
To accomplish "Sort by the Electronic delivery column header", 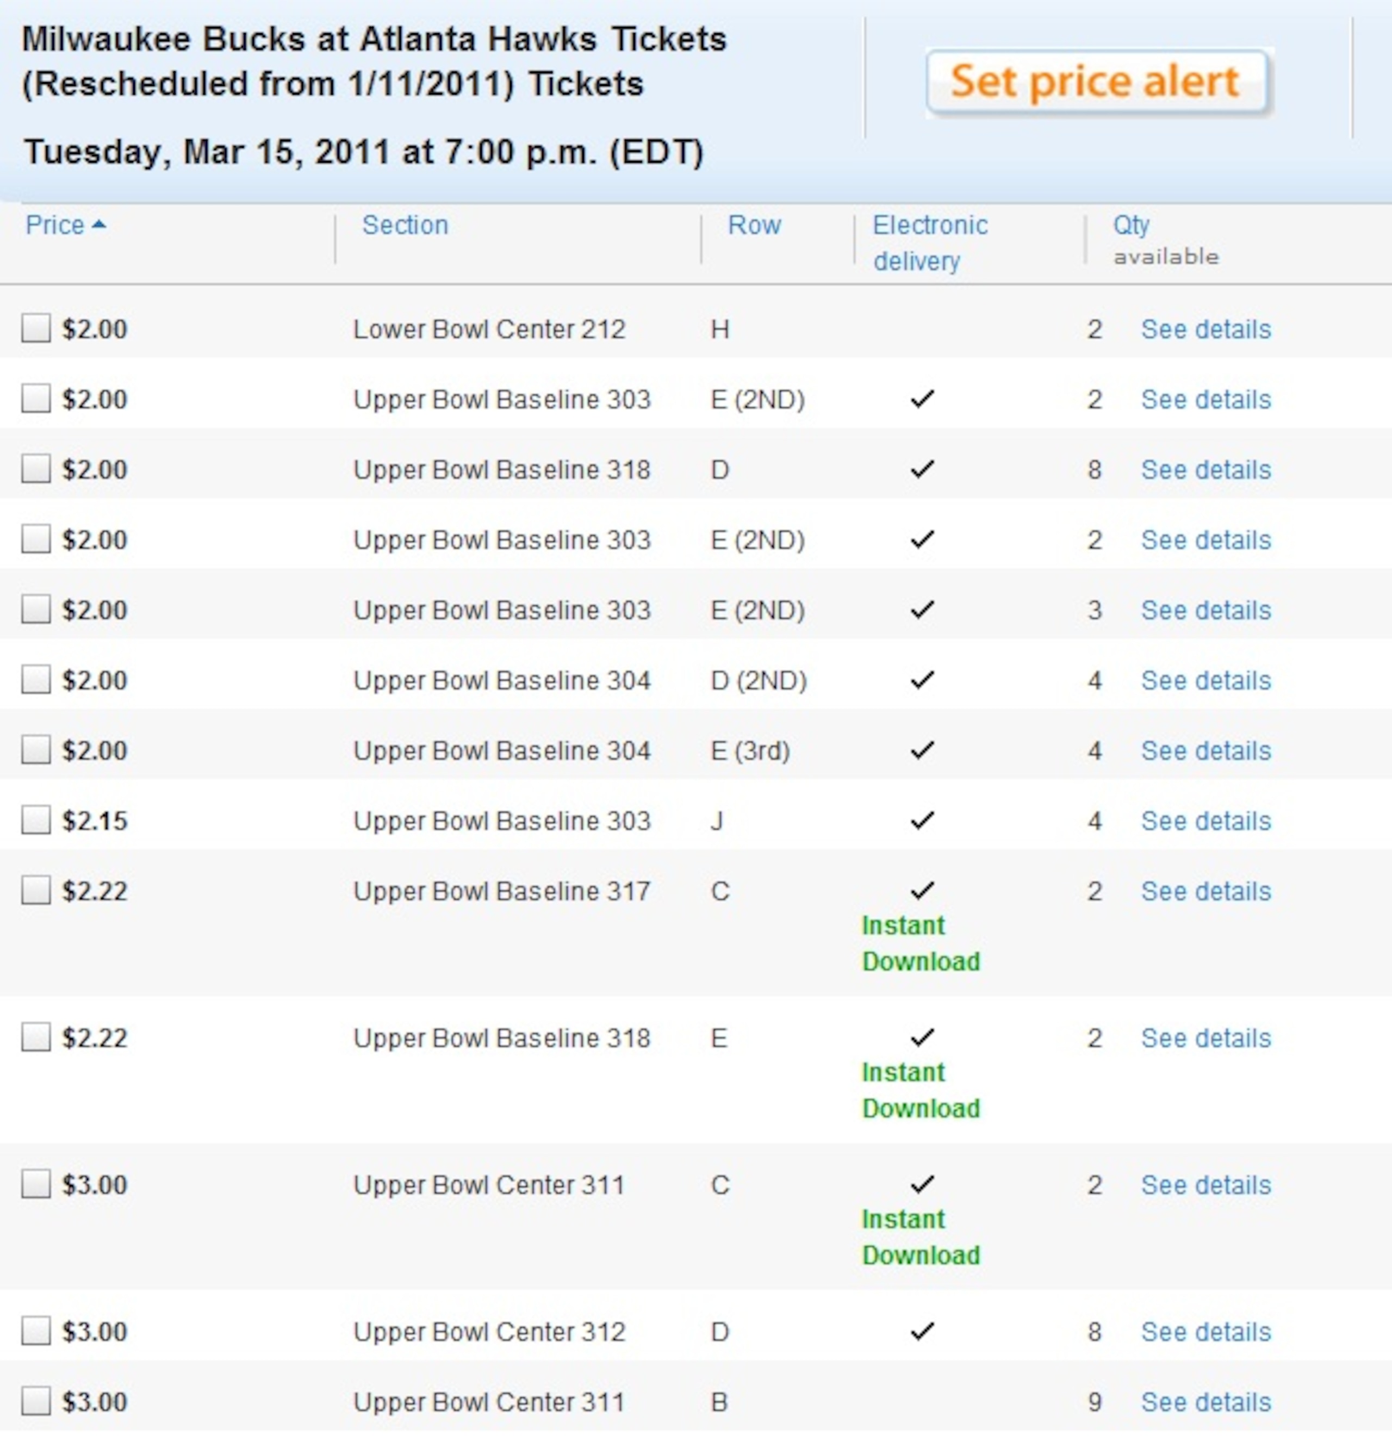I will click(x=930, y=243).
